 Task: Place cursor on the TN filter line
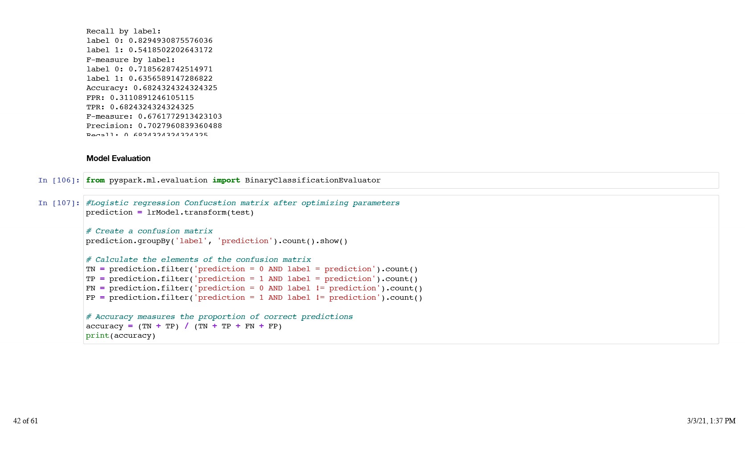pyautogui.click(x=251, y=269)
